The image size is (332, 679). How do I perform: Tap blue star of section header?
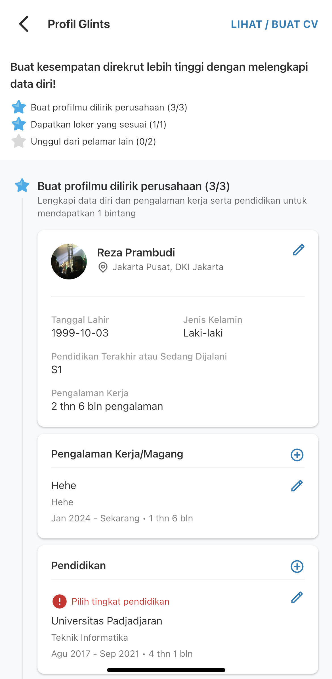tap(22, 185)
